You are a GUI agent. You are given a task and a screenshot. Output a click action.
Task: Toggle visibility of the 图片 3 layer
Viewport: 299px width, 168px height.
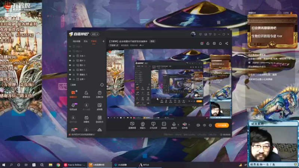point(70,60)
